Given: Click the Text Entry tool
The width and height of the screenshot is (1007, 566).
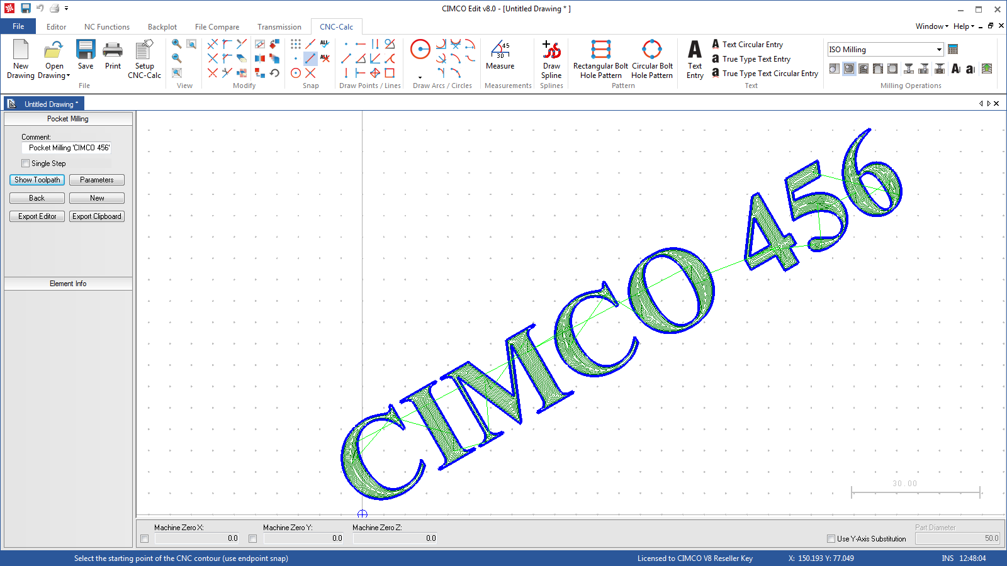Looking at the screenshot, I should coord(695,60).
